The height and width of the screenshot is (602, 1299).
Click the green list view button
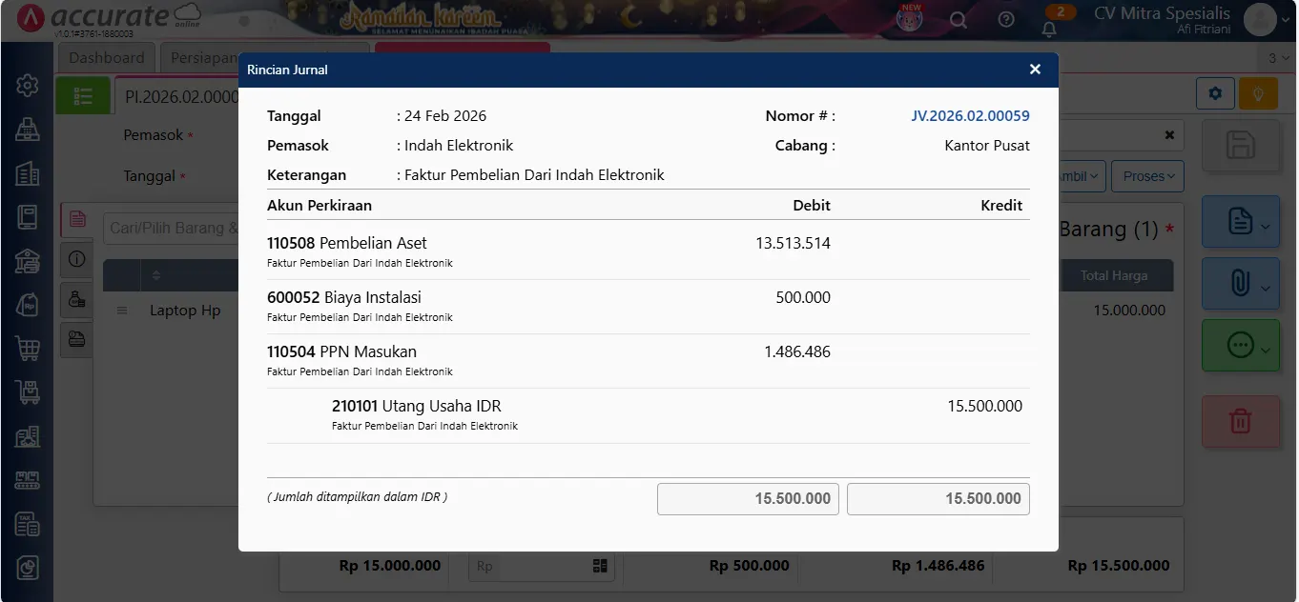pyautogui.click(x=83, y=96)
